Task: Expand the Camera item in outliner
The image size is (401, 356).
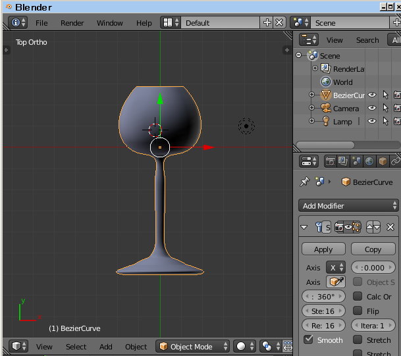Action: click(x=312, y=109)
